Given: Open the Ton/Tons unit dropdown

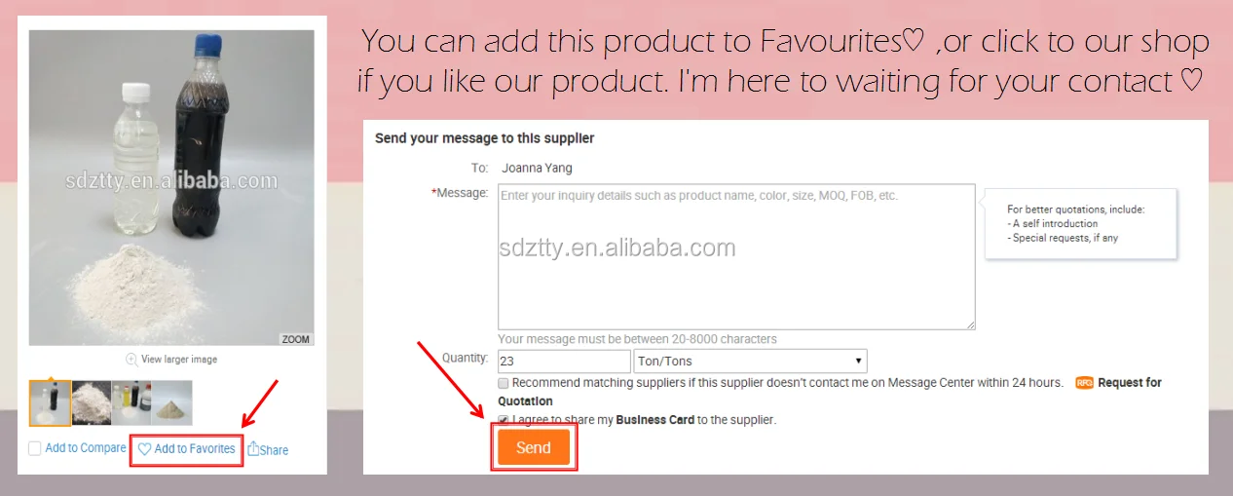Looking at the screenshot, I should tap(750, 362).
